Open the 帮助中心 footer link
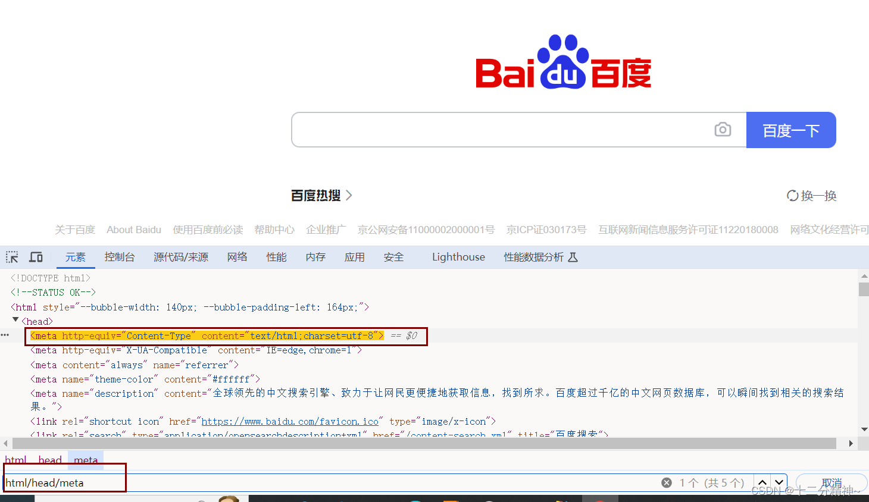This screenshot has width=869, height=502. [274, 230]
